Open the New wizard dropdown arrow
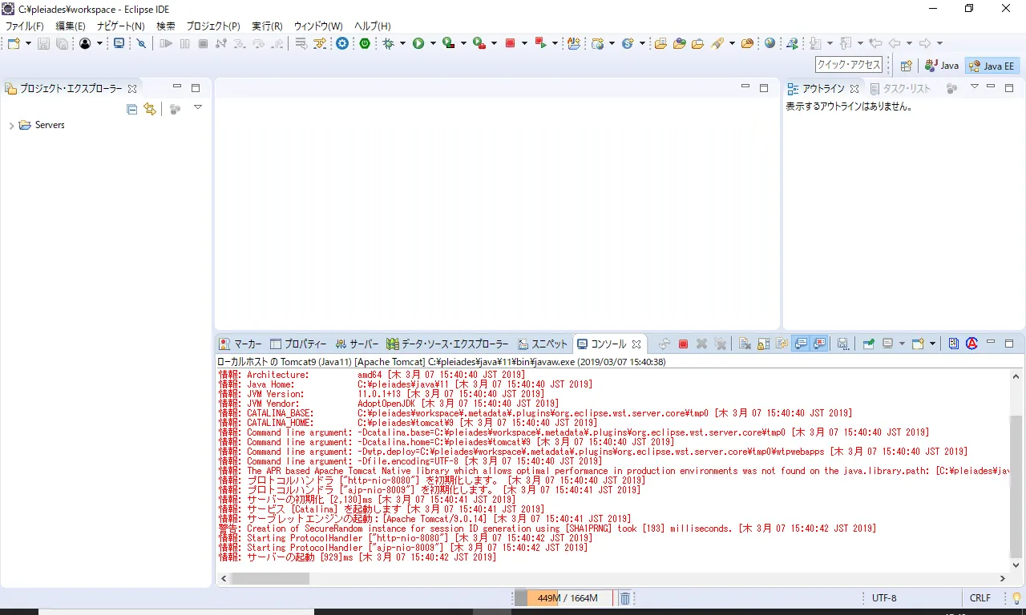This screenshot has height=615, width=1026. click(x=28, y=43)
